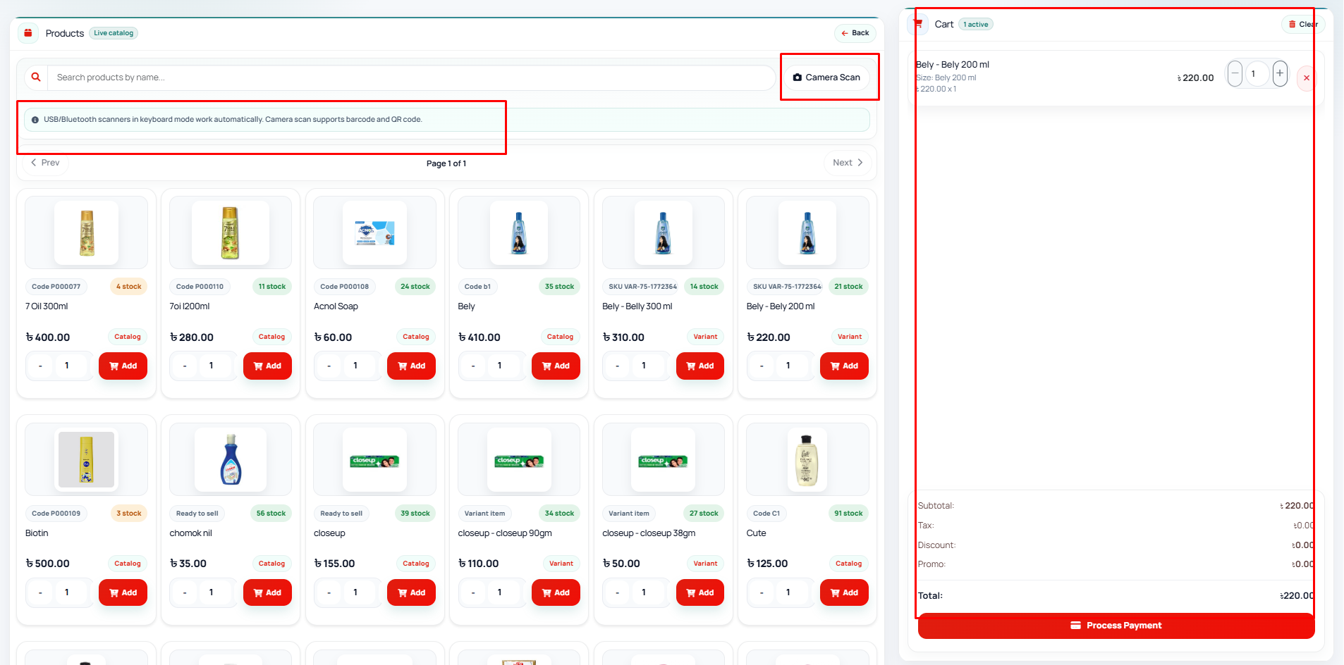This screenshot has width=1344, height=665.
Task: Click Acnol Soap product image
Action: 374,233
